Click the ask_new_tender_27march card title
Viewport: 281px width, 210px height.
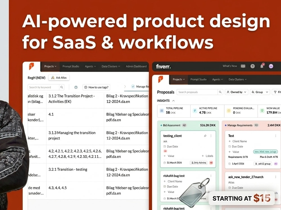click(x=246, y=177)
